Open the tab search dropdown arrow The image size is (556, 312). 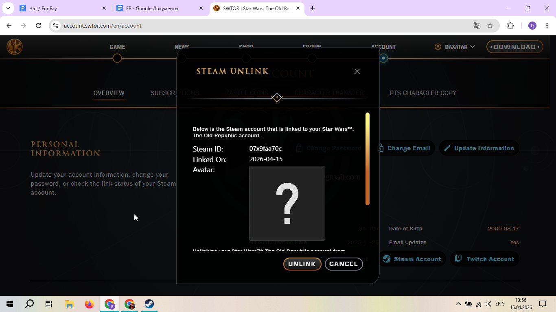tap(8, 8)
